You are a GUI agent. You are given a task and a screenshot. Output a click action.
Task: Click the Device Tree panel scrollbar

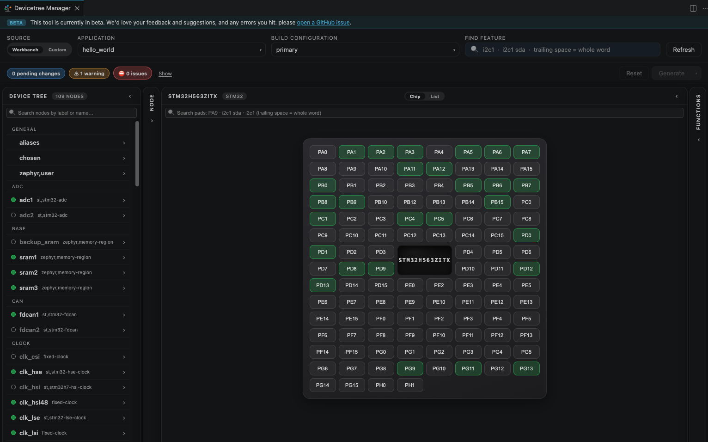coord(137,153)
